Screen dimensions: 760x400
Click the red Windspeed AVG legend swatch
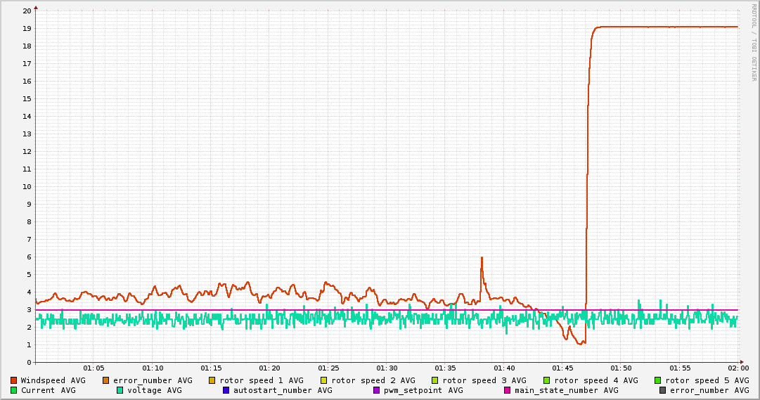[x=13, y=380]
